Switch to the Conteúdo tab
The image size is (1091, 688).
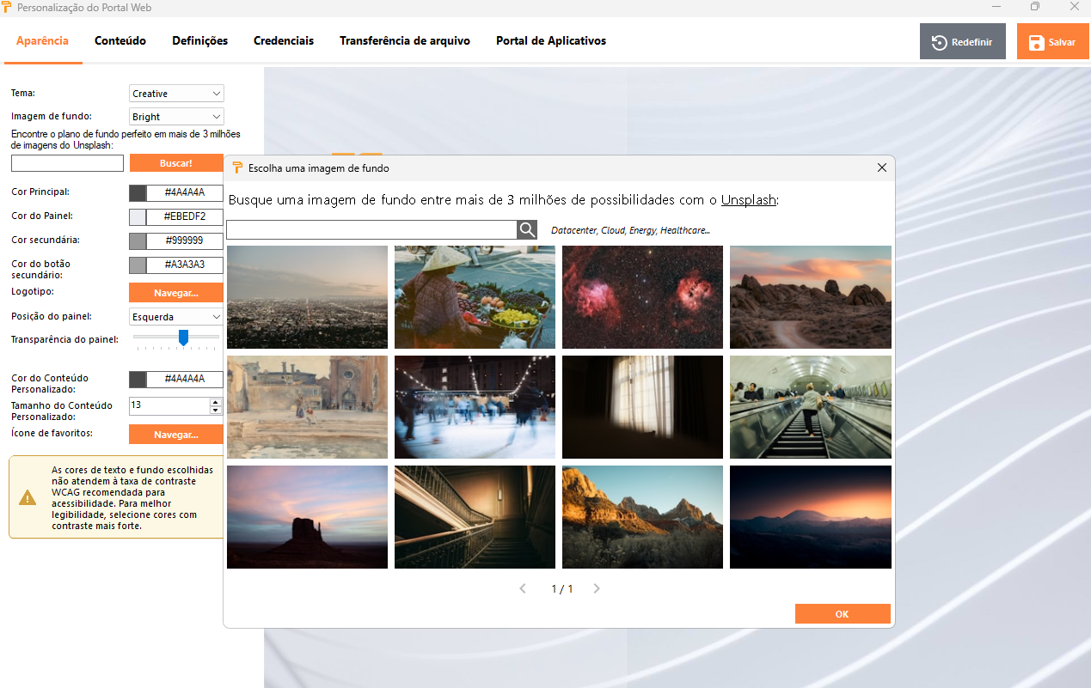(x=120, y=40)
